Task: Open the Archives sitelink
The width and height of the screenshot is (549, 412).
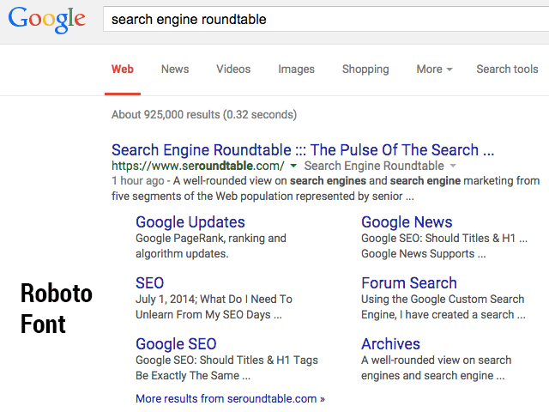Action: [390, 344]
